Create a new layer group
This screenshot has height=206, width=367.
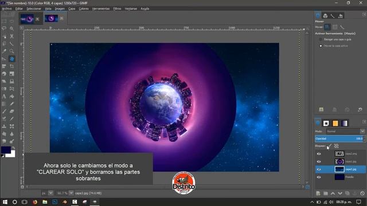(325, 193)
